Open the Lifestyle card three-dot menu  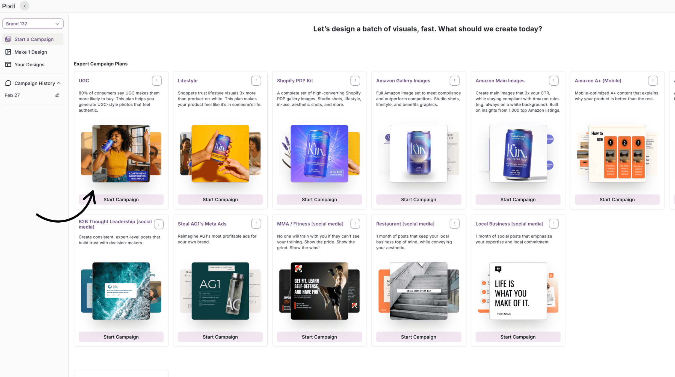coord(256,81)
